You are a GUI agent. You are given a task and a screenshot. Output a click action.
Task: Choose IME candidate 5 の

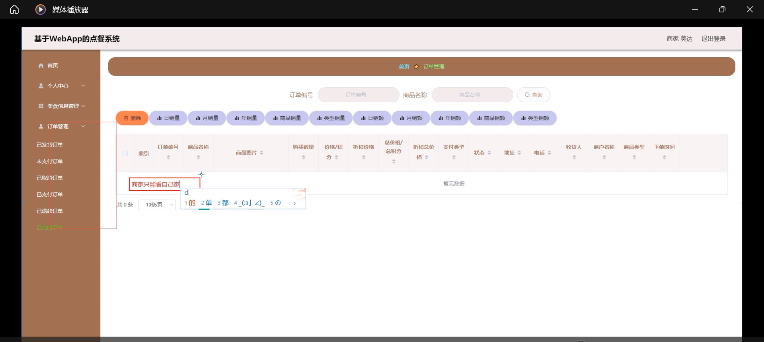(x=276, y=203)
